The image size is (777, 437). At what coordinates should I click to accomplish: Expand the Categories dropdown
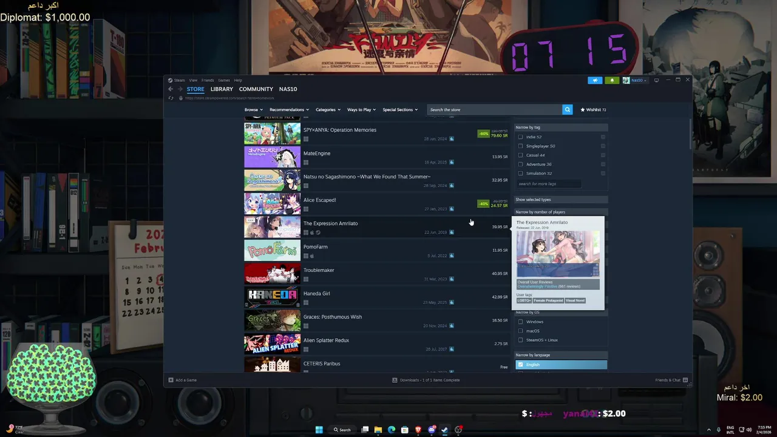pos(328,110)
